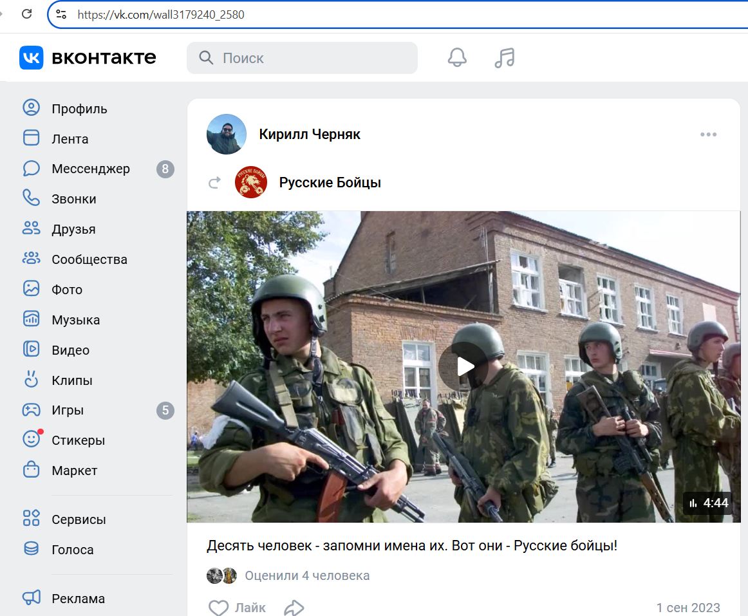Switch to the Лента section
The image size is (748, 616).
[70, 138]
